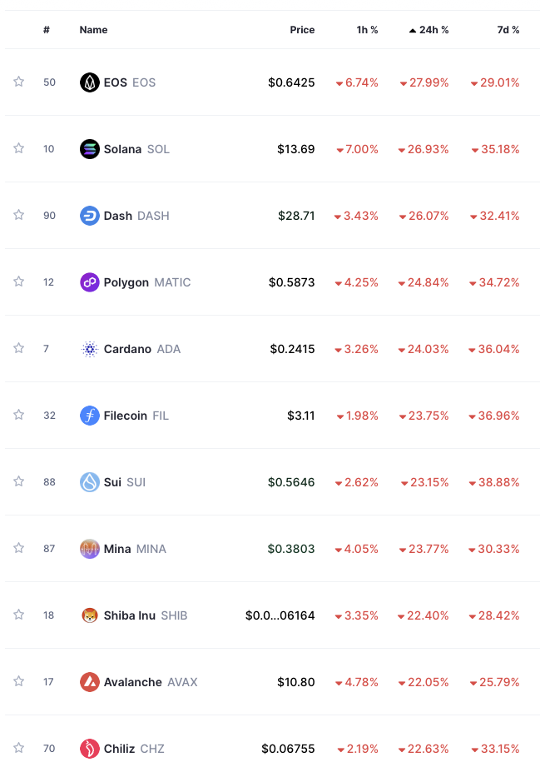Screen dimensions: 540x772
Task: Click the Cardano ADA logo
Action: point(90,349)
